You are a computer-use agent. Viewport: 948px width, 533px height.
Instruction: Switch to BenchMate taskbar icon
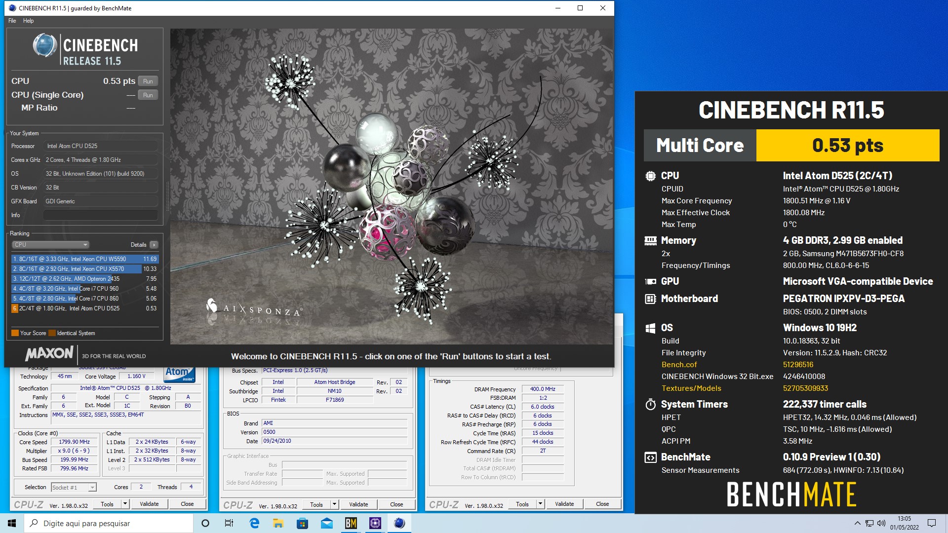(x=351, y=523)
